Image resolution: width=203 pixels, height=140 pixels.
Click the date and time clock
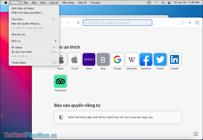186,3
